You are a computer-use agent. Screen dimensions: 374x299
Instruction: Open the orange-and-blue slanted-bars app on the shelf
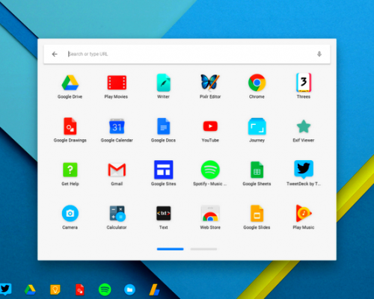[155, 290]
